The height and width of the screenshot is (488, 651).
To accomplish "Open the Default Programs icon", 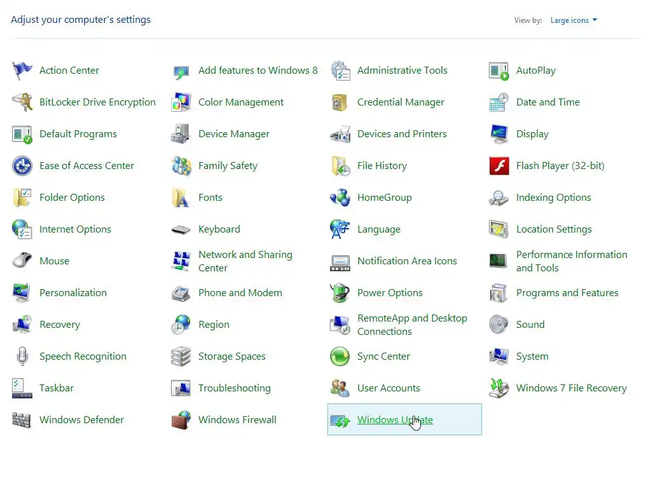I will (22, 134).
